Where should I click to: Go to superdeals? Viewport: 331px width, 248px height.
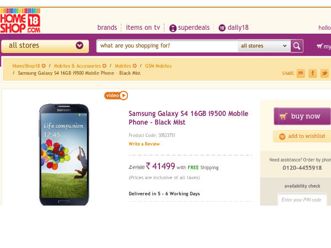[189, 28]
